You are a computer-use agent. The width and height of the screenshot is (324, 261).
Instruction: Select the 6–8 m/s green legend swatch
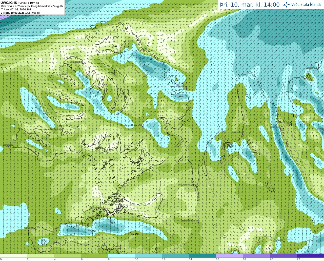coord(94,256)
